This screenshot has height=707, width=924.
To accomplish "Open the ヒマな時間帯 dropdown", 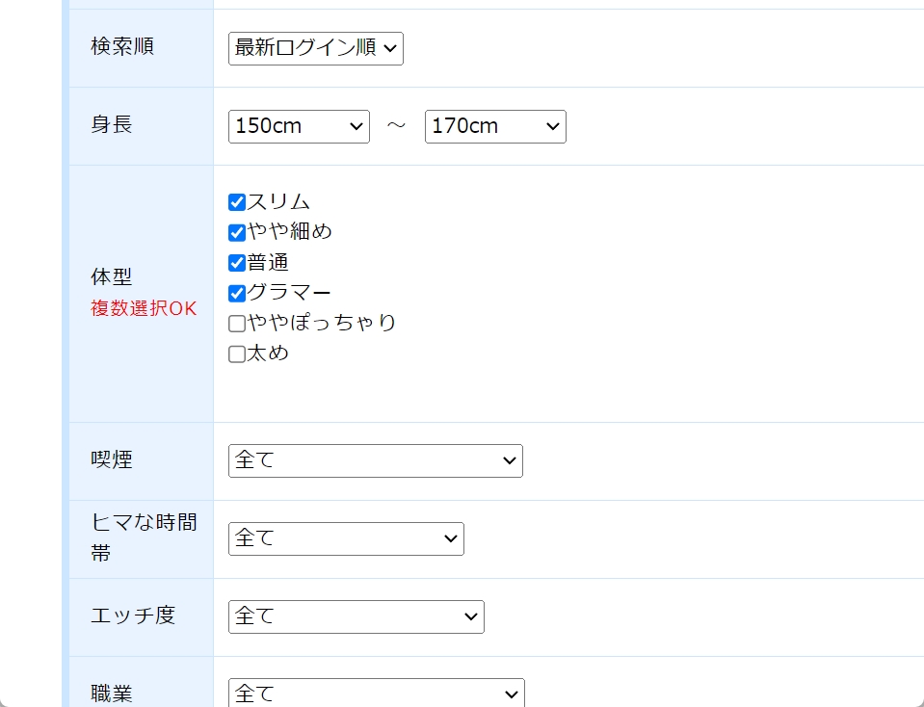I will (x=346, y=538).
